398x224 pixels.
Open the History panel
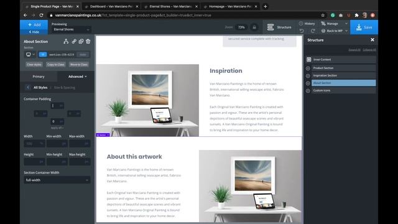click(307, 24)
